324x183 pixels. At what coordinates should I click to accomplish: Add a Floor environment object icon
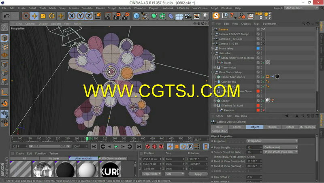(x=179, y=16)
